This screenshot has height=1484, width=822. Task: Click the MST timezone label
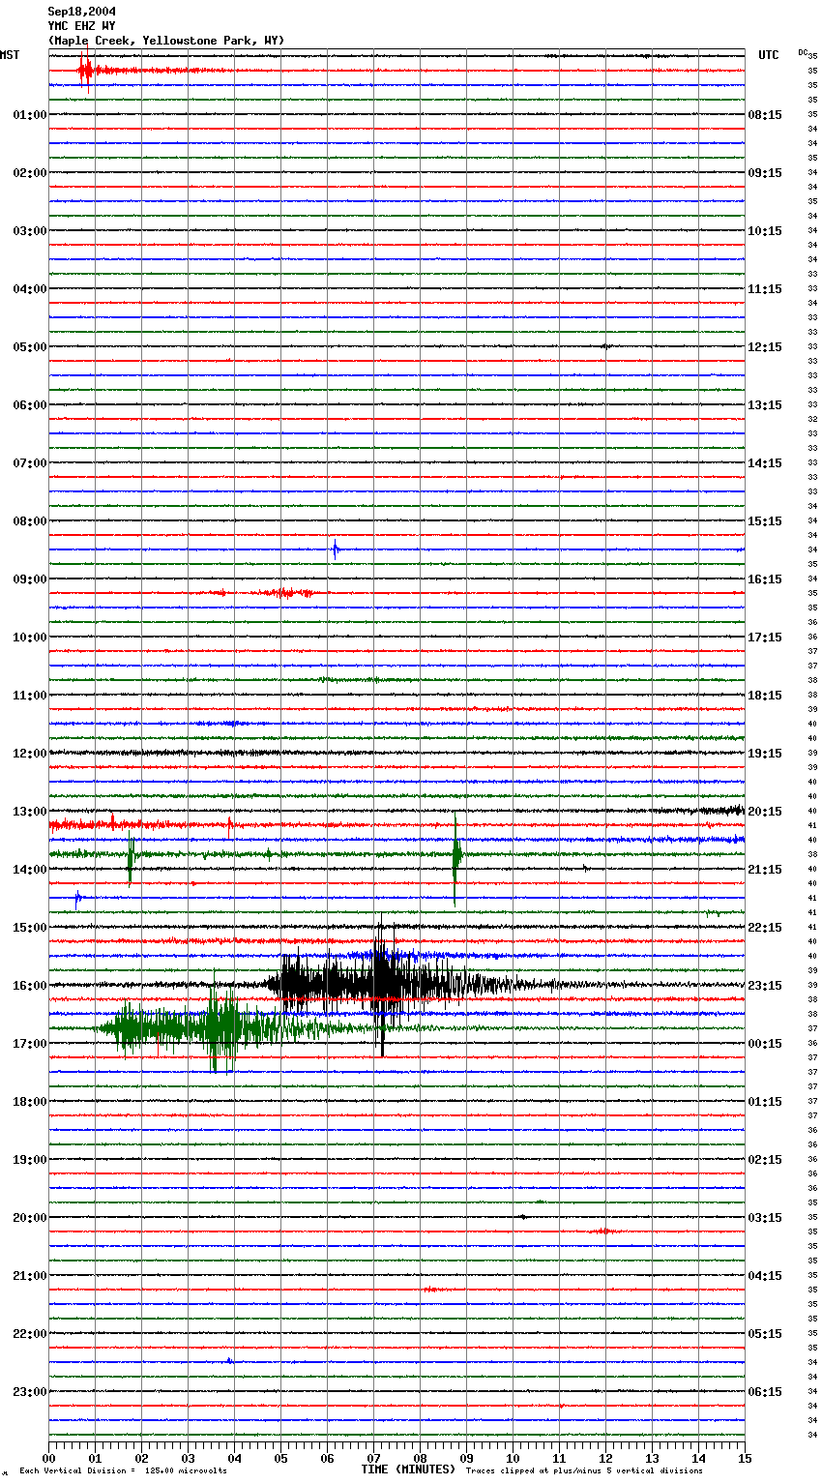10,55
